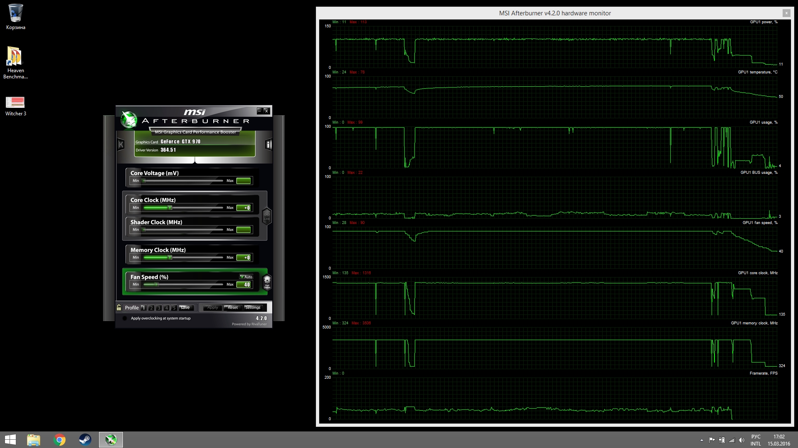This screenshot has height=448, width=798.
Task: Toggle the profile lock padlock icon
Action: [x=119, y=307]
